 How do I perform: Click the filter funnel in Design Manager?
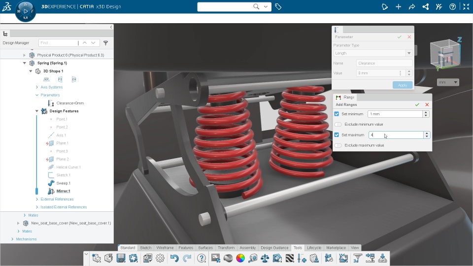click(105, 43)
